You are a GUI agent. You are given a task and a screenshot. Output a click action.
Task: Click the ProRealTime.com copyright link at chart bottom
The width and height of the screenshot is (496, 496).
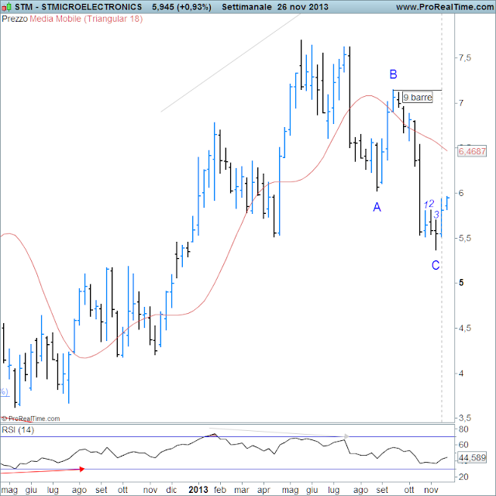tap(31, 418)
